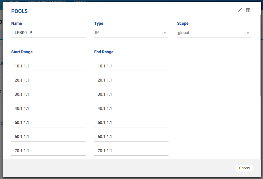Click the Name field containing LPBK0_IP

[x=48, y=33]
